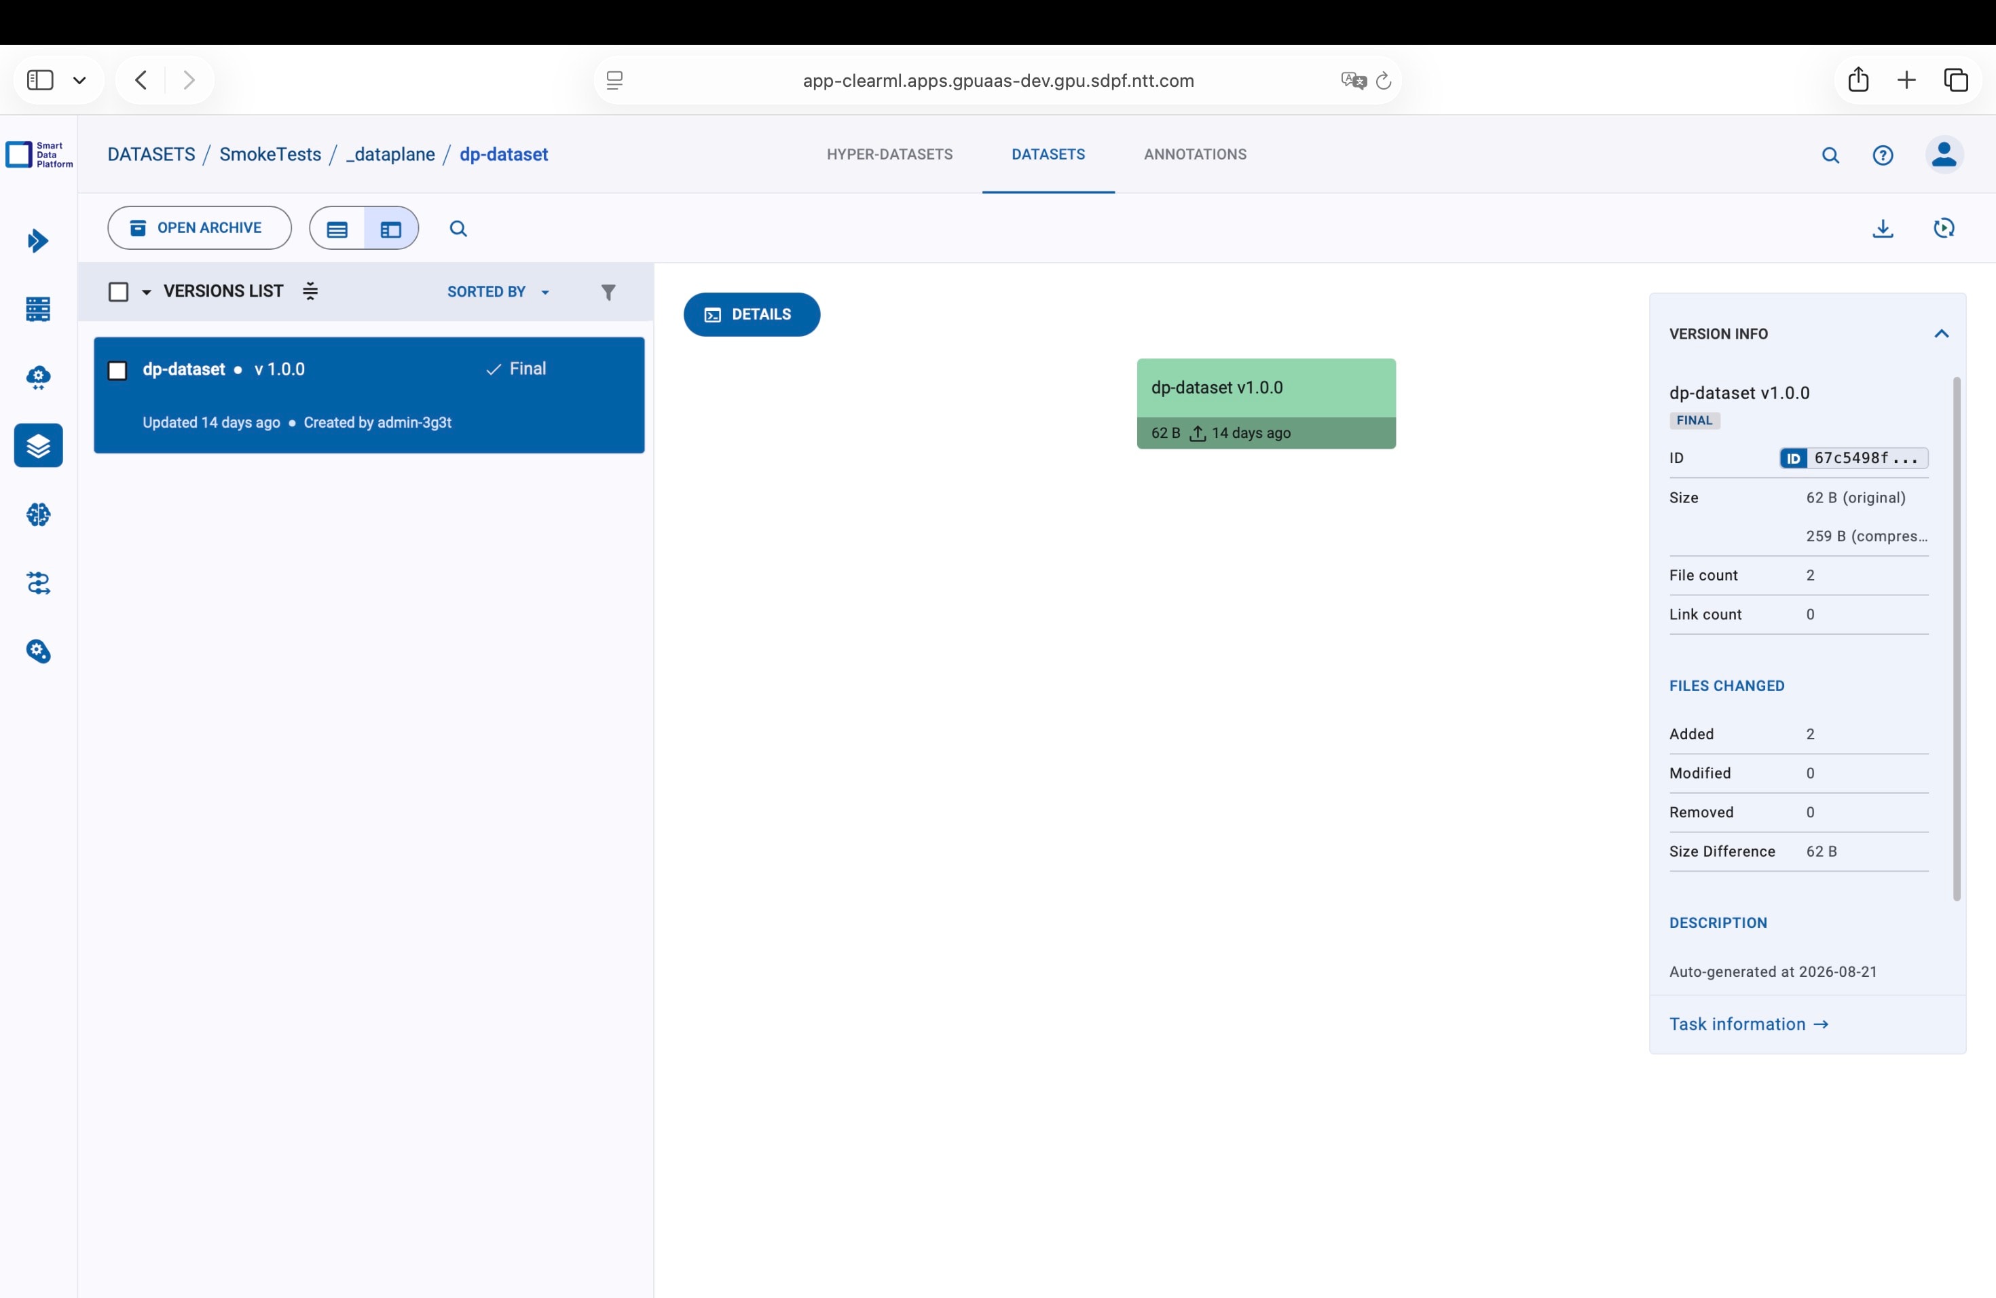Check the dp-dataset v1.0.0 row checkbox

pyautogui.click(x=117, y=371)
